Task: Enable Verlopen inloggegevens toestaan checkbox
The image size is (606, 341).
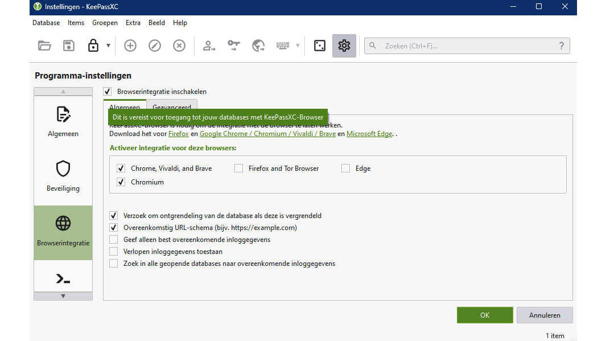Action: point(114,251)
